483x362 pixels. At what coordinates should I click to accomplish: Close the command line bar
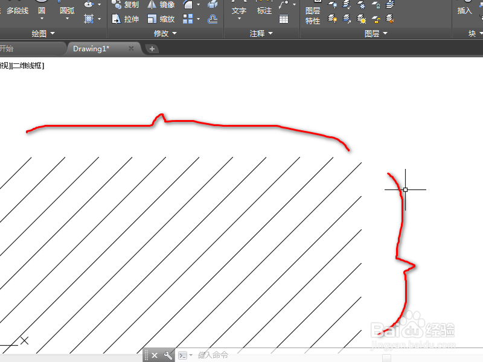point(155,355)
